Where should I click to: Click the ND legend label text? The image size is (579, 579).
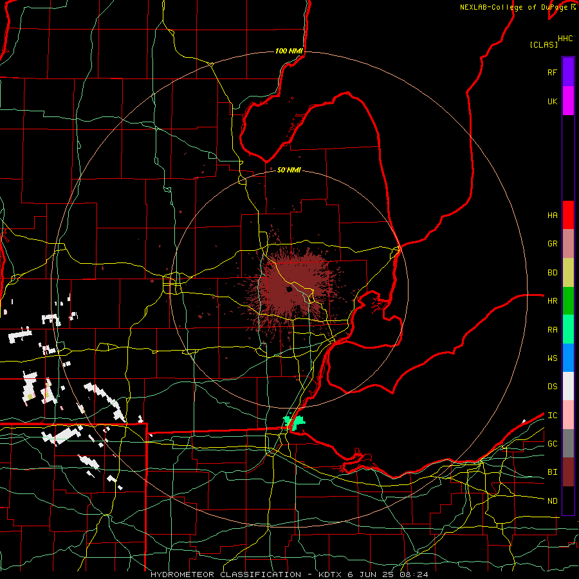pos(552,501)
